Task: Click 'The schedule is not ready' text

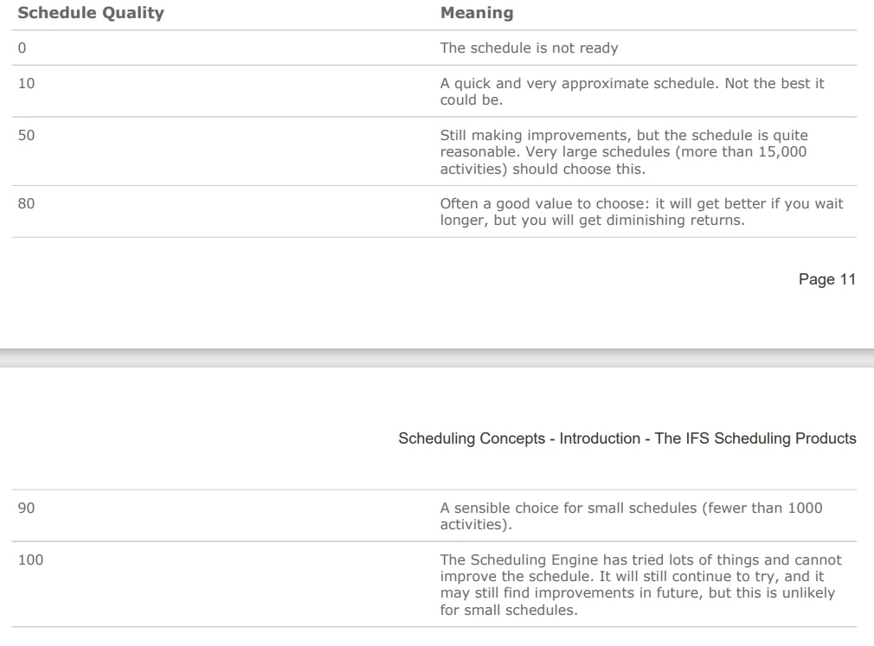Action: point(529,48)
